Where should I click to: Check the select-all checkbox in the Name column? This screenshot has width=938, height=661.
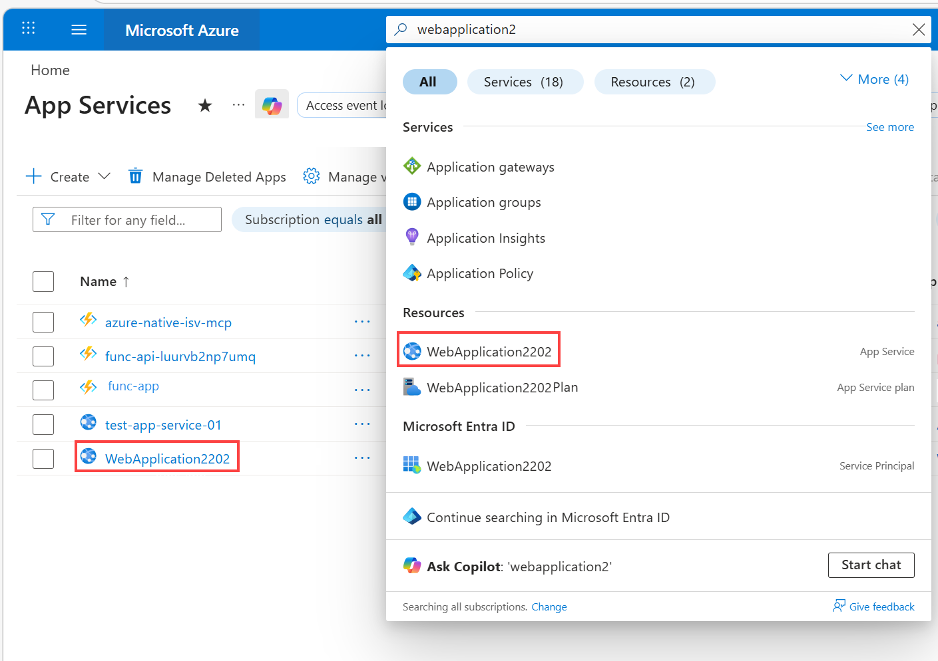click(43, 281)
